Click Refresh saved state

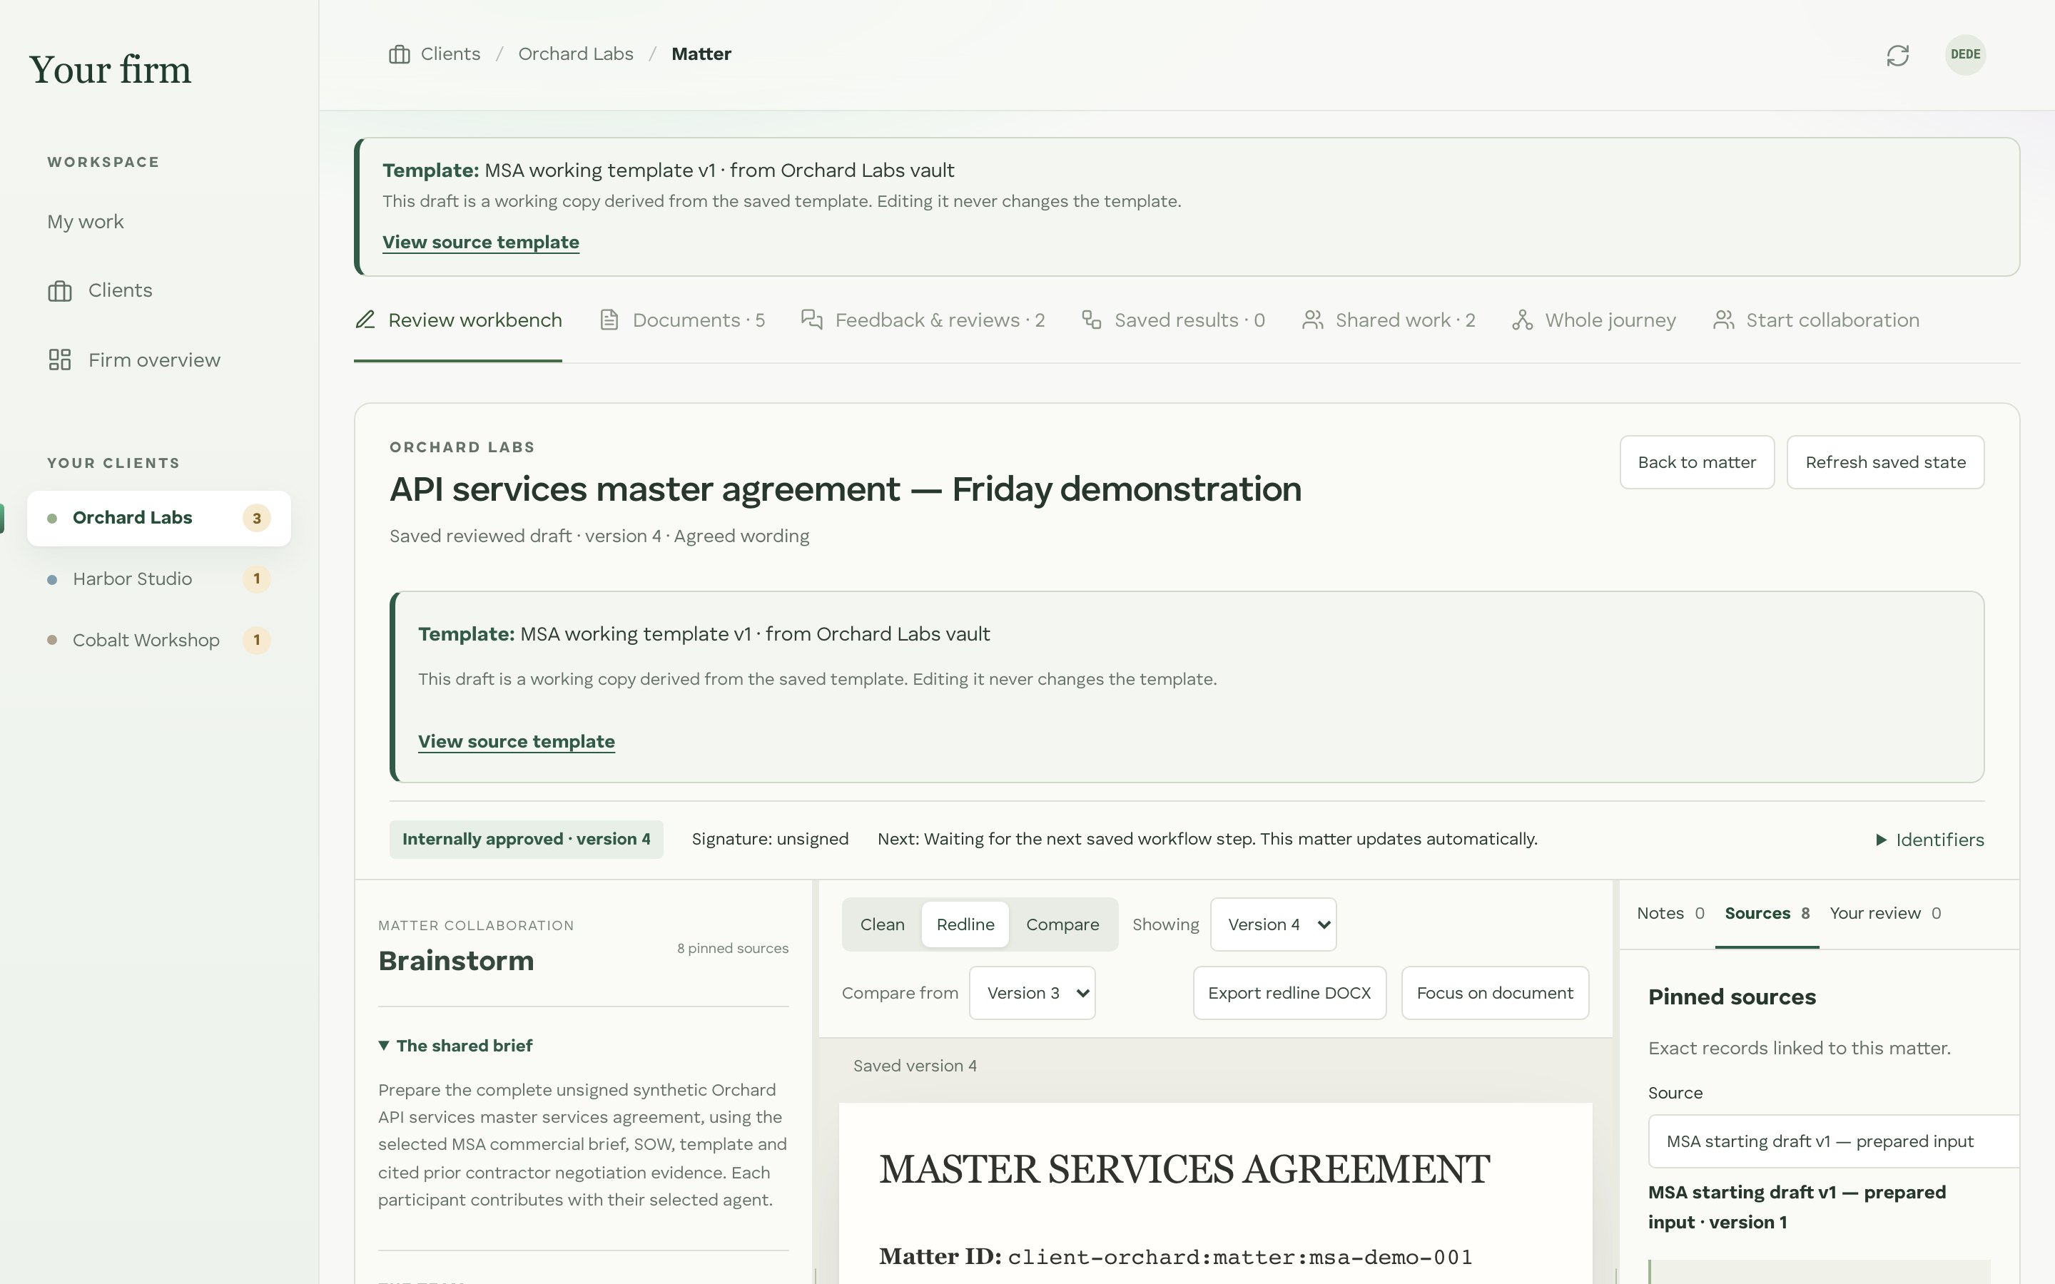[1885, 462]
